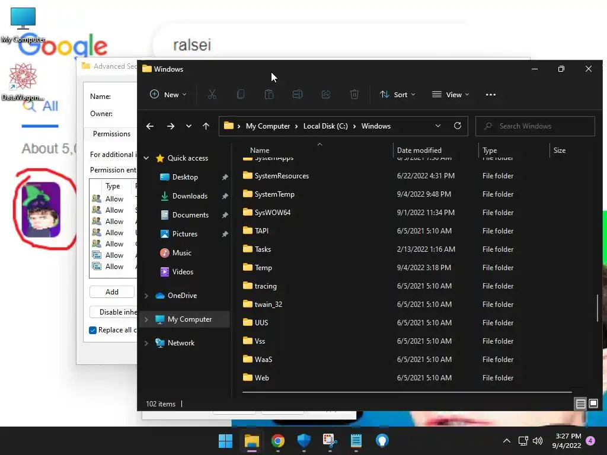The height and width of the screenshot is (455, 607).
Task: Open the Sort dropdown menu
Action: [397, 94]
